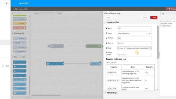
Task: Pick the rpi mouse palette node
Action: point(20,47)
